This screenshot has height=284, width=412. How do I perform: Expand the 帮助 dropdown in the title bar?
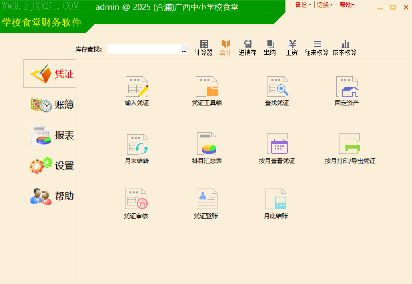click(346, 5)
